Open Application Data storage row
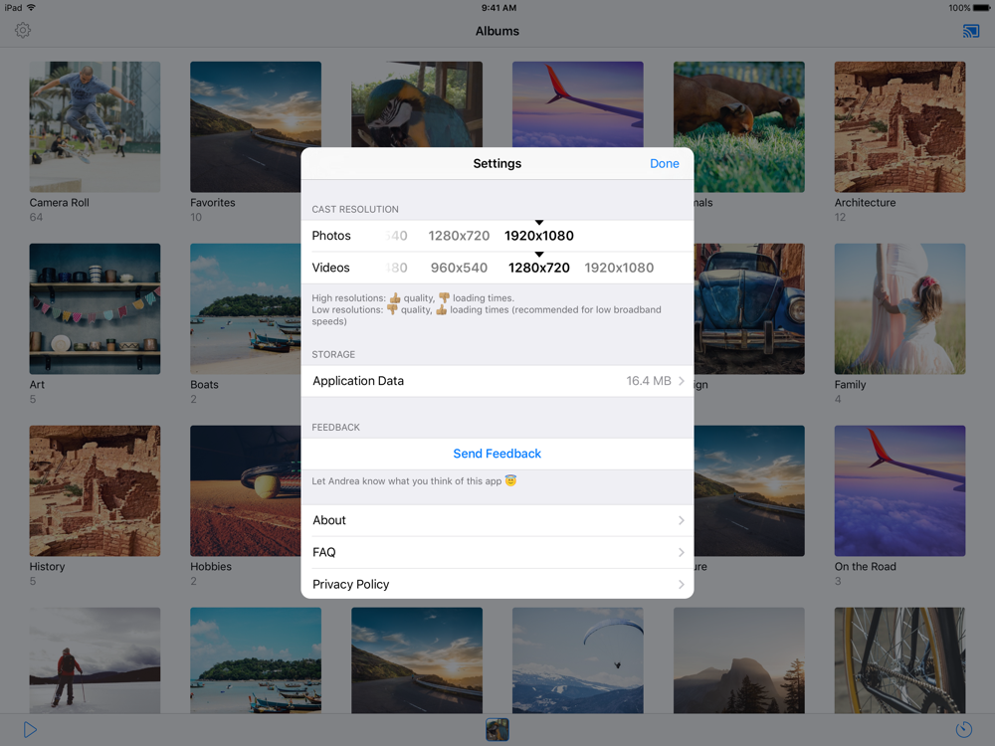Screen dimensions: 995x746 pos(497,381)
